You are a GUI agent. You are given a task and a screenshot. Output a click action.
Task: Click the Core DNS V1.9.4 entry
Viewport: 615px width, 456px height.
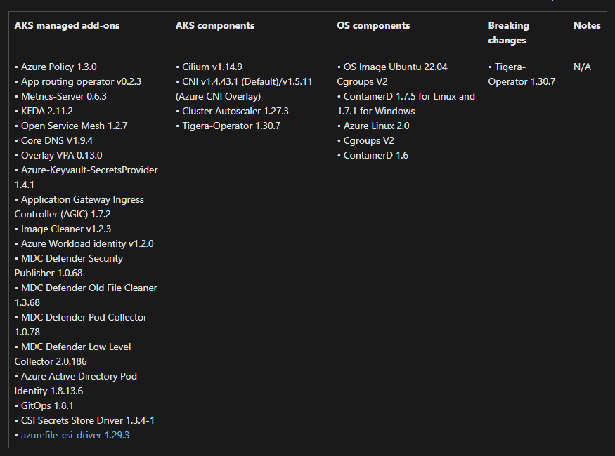[57, 140]
